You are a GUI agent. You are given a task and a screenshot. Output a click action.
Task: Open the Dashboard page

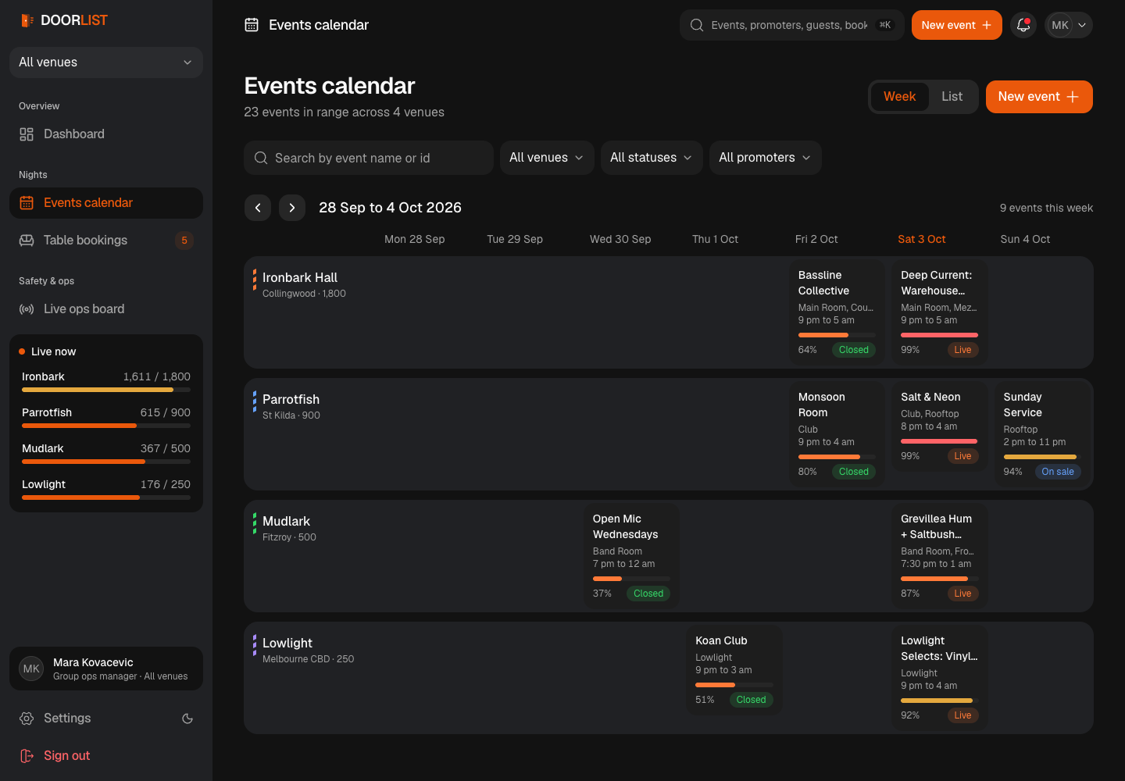106,134
